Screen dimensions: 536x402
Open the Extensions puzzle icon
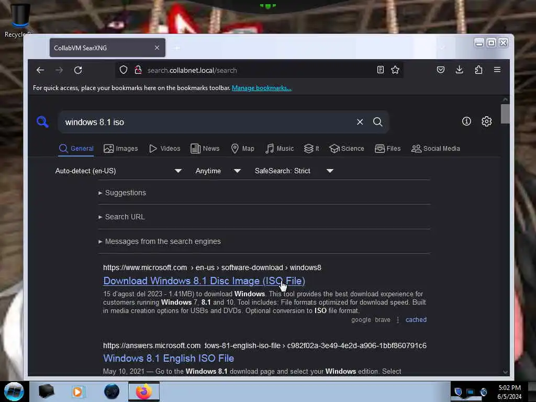coord(478,70)
